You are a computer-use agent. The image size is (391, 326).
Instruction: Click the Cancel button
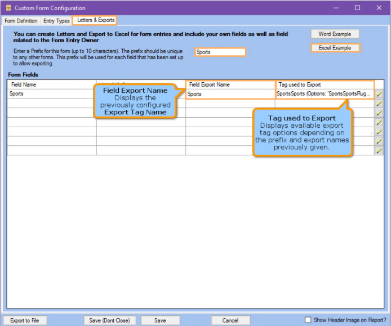click(230, 320)
